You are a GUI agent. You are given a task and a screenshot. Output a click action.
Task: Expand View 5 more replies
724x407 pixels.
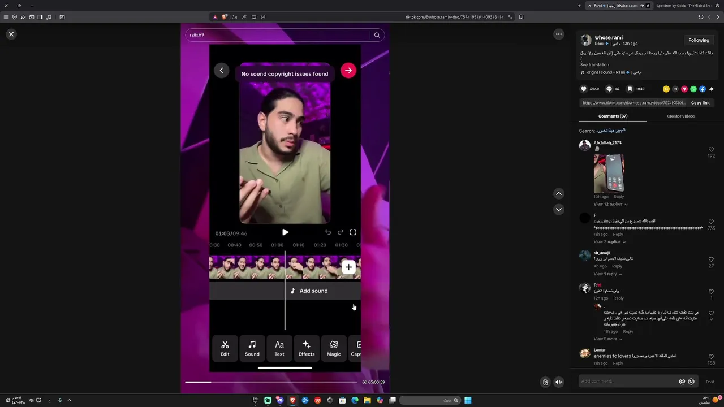coord(607,339)
